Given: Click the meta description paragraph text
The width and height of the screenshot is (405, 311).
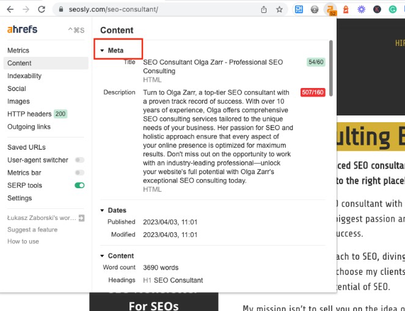Looking at the screenshot, I should (218, 137).
